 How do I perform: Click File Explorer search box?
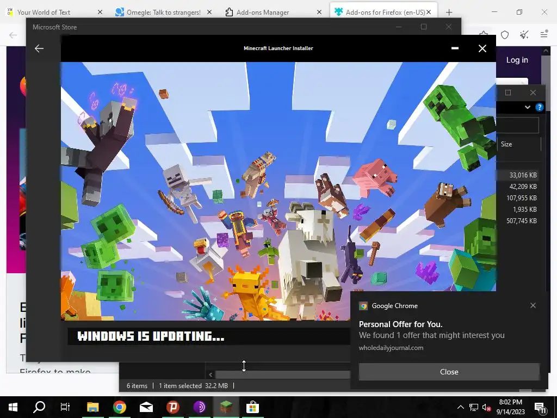518,125
